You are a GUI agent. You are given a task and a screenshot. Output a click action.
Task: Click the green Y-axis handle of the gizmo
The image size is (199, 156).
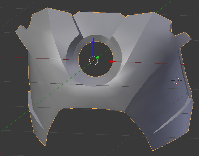[x=98, y=57]
